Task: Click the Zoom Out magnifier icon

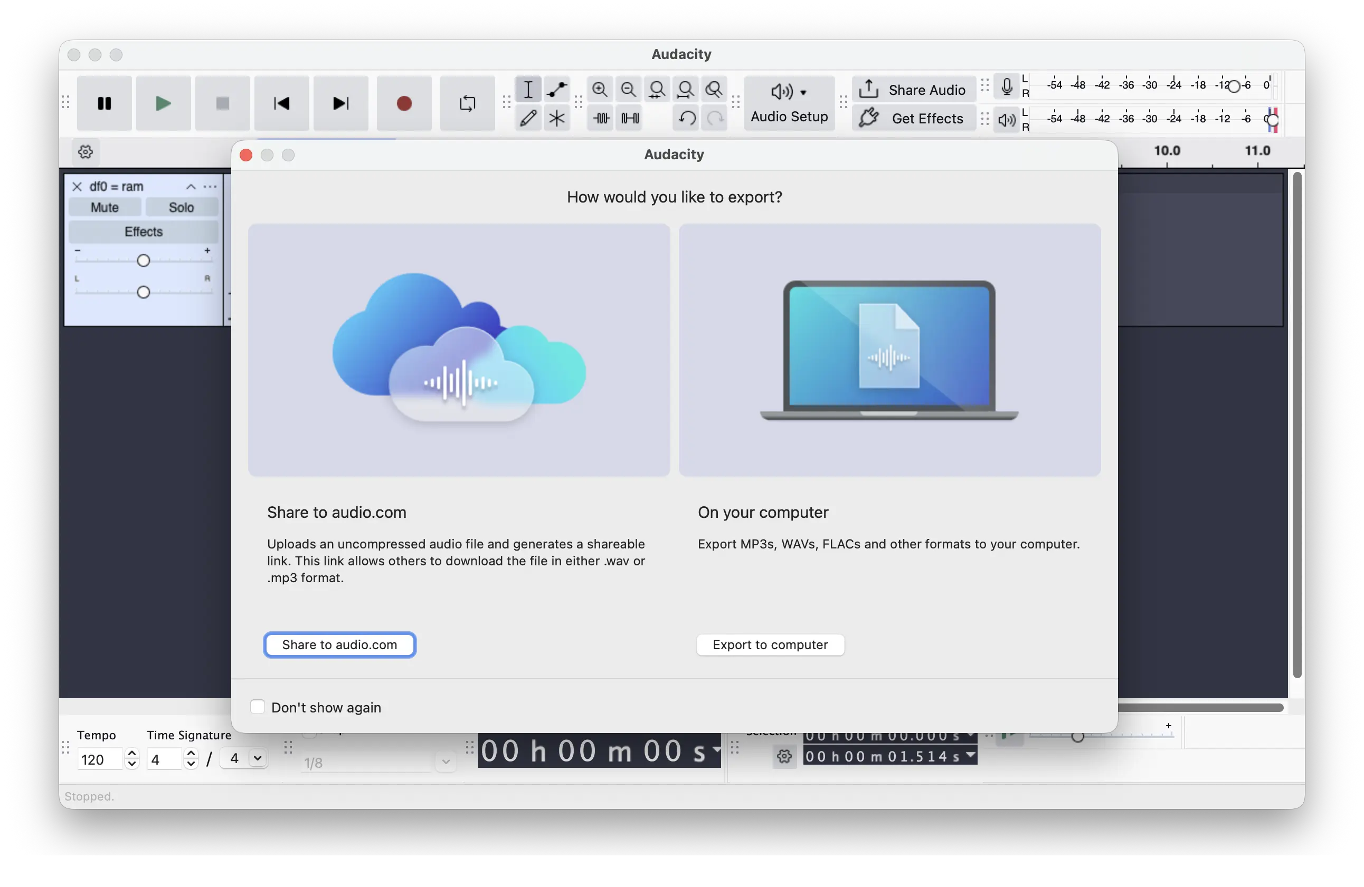Action: pyautogui.click(x=629, y=89)
